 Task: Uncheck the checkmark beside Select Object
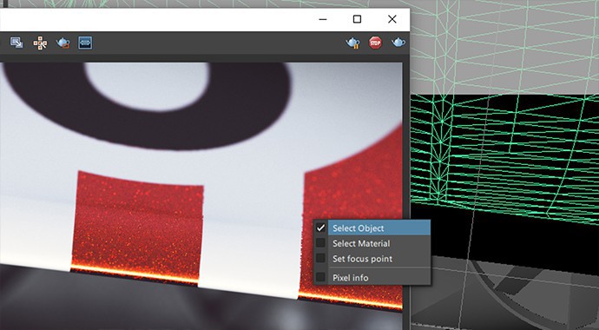[x=321, y=228]
